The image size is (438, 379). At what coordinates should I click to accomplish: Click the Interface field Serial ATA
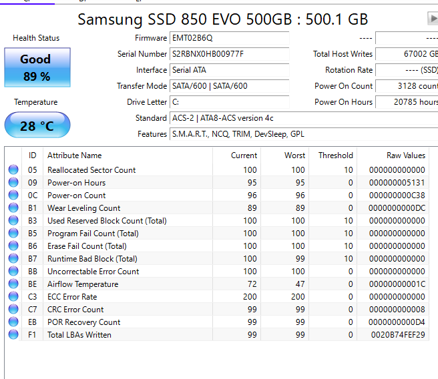point(229,70)
